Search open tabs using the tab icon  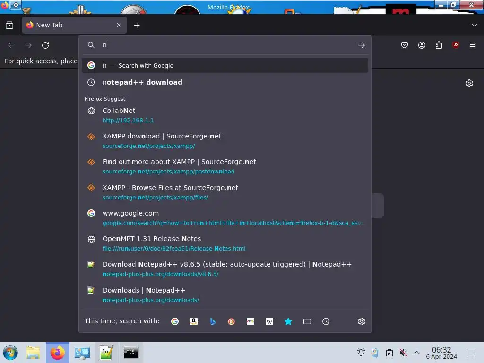(x=307, y=321)
